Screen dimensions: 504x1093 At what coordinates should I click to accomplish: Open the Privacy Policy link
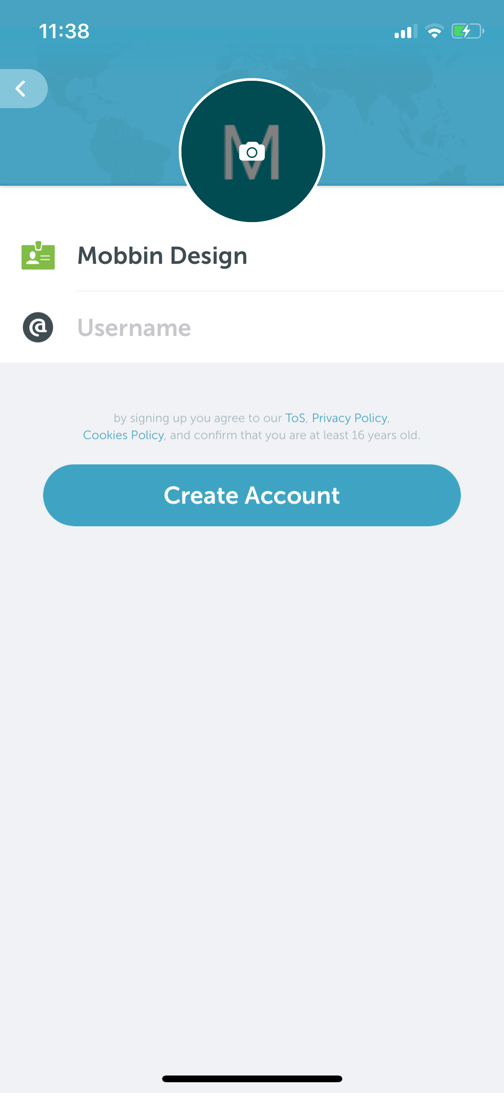click(349, 418)
